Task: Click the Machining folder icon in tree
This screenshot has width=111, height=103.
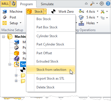Action: pyautogui.click(x=10, y=37)
